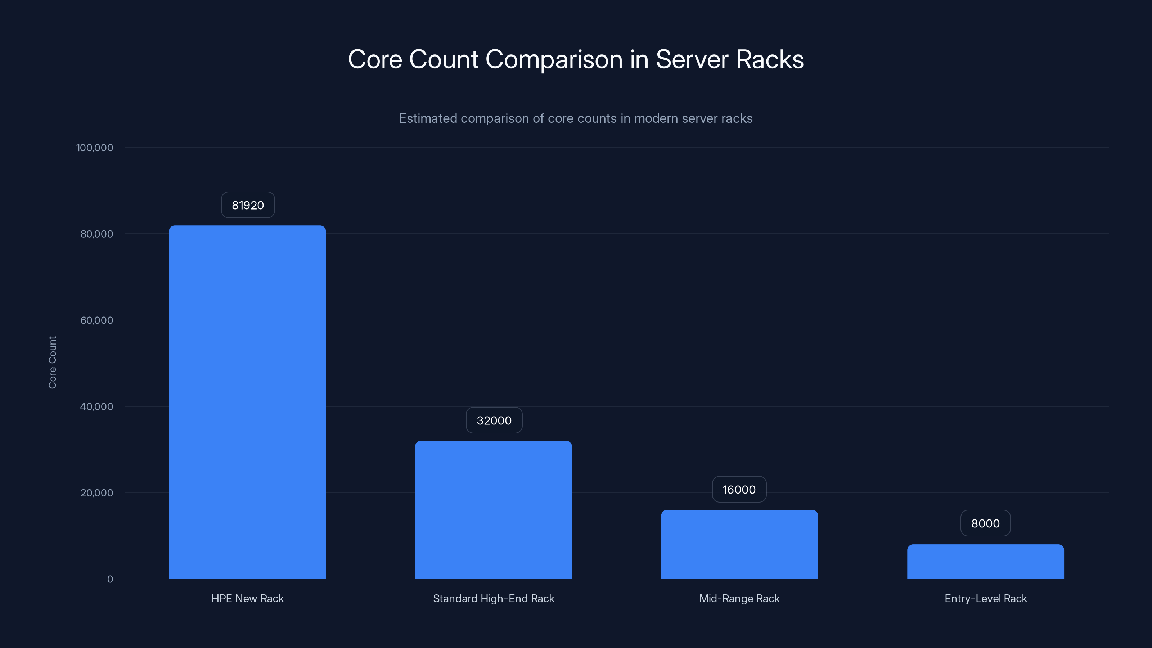Click the 'Core Count' y-axis title
This screenshot has width=1152, height=648.
(x=52, y=363)
